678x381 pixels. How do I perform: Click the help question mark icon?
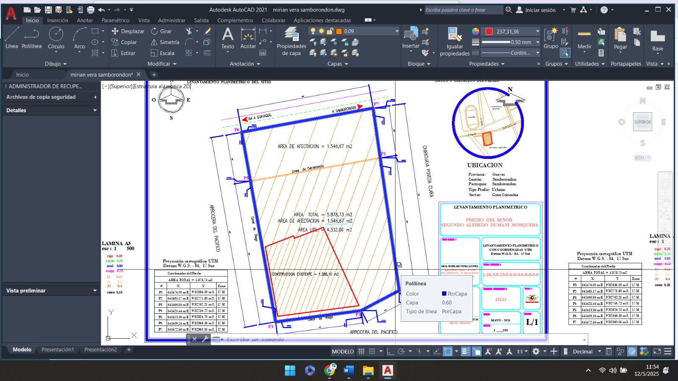604,10
